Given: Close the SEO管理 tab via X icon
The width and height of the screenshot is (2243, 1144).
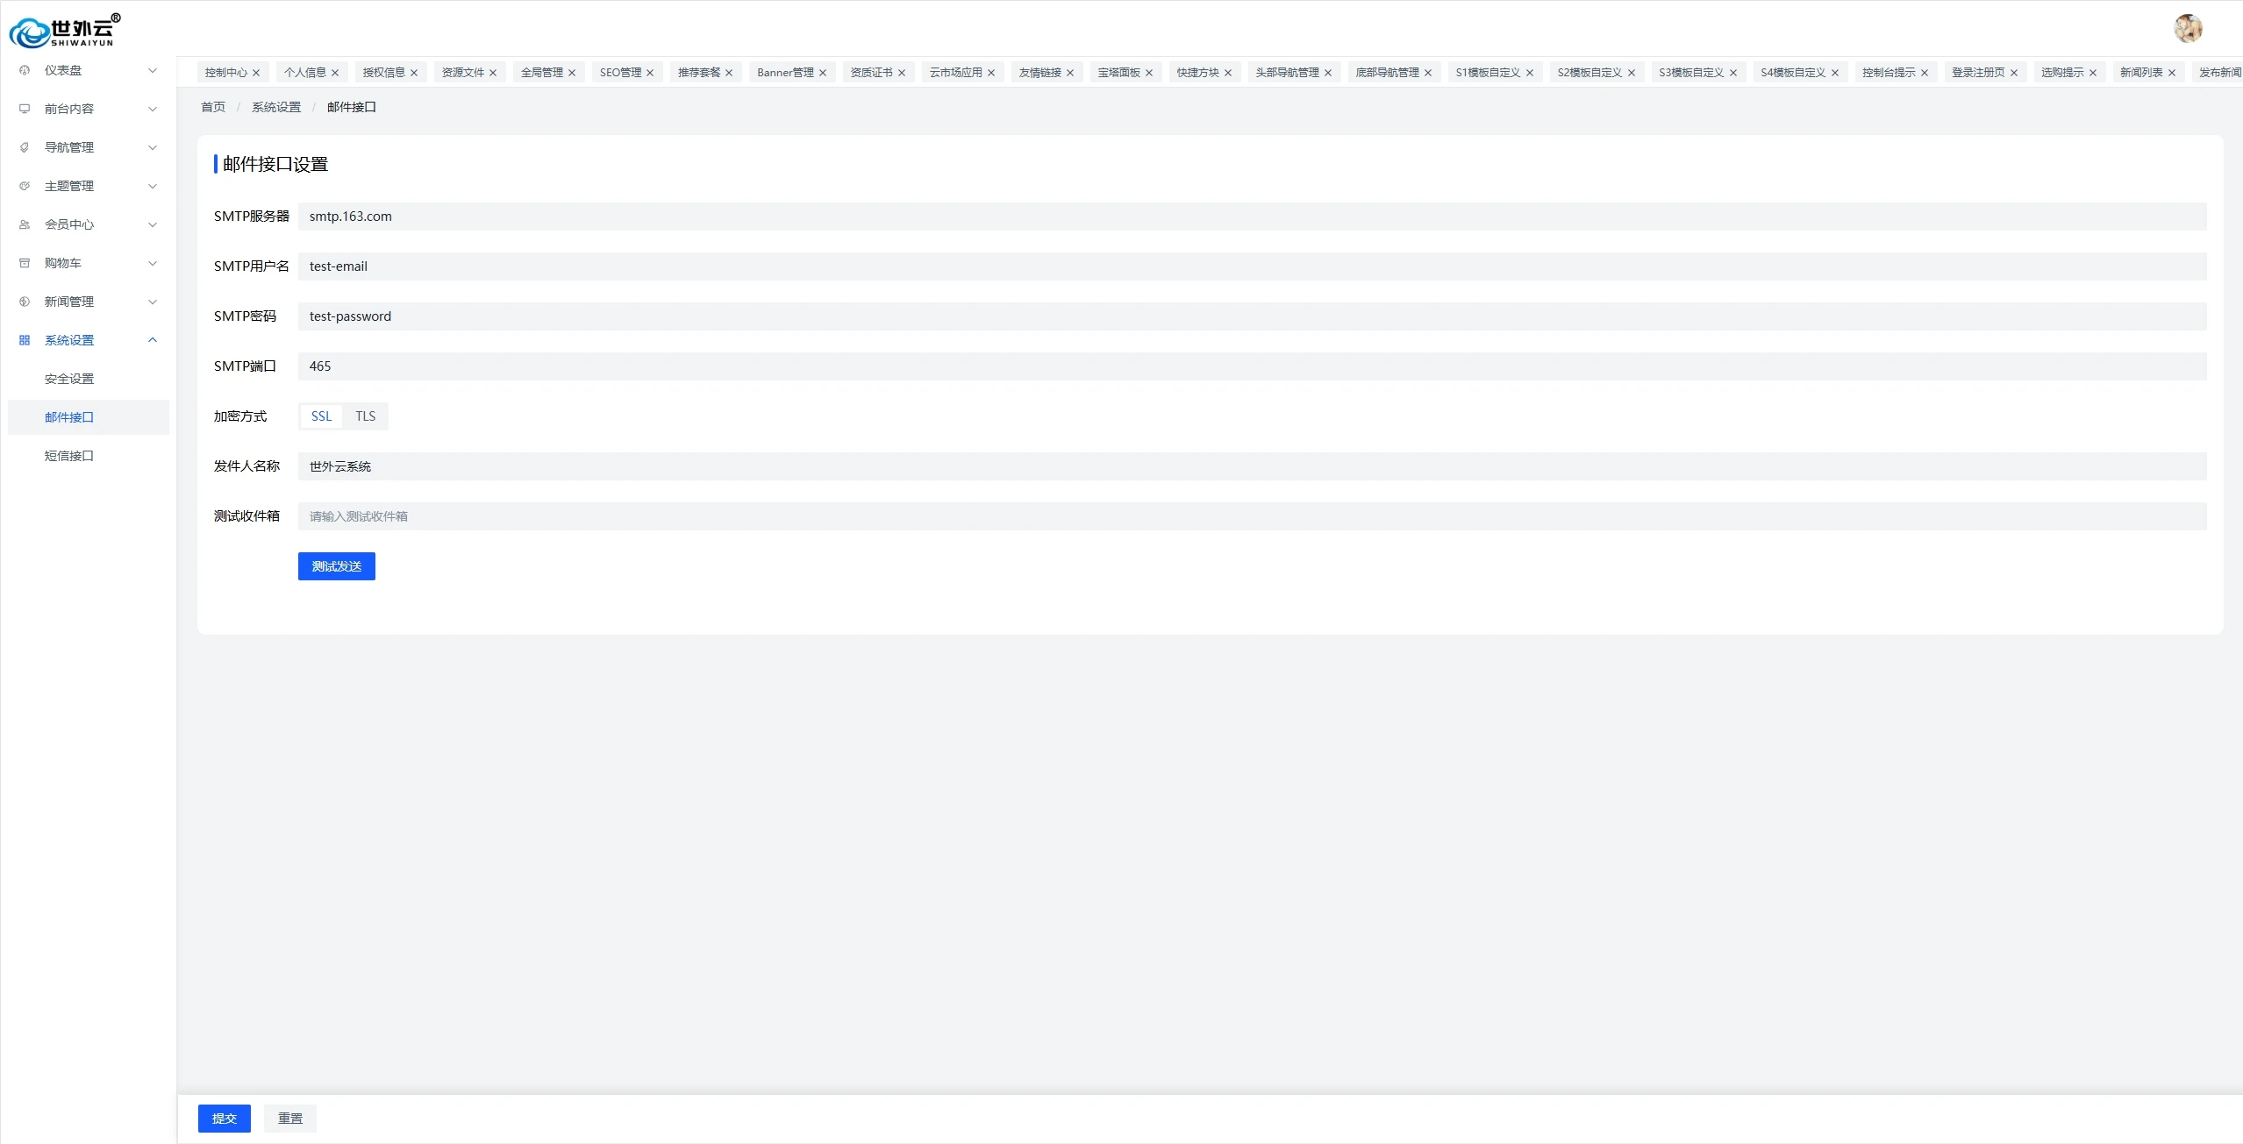Looking at the screenshot, I should 650,73.
